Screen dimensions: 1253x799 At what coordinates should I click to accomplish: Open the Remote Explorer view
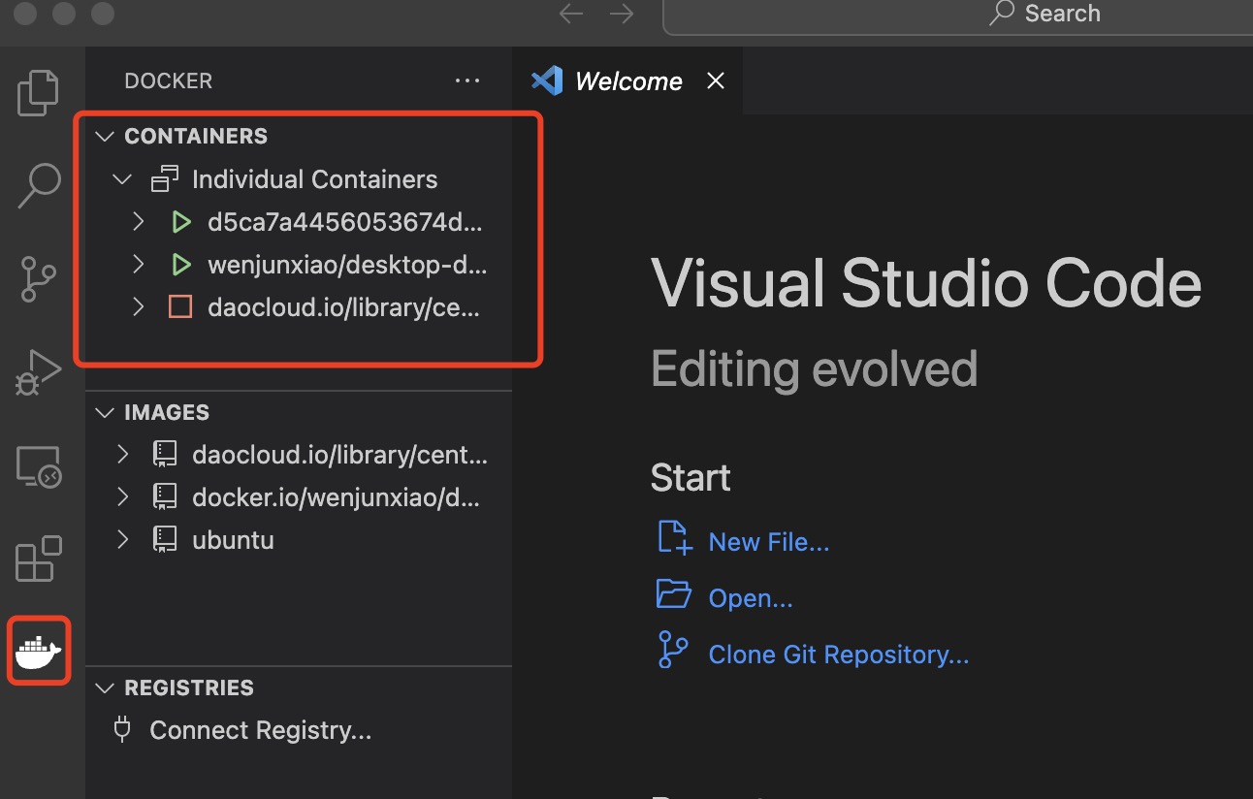39,468
